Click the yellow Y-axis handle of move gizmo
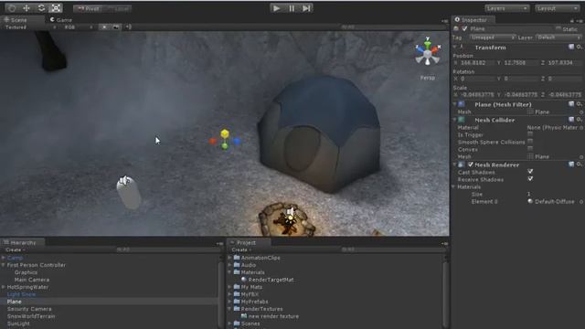The width and height of the screenshot is (585, 329). pos(225,133)
